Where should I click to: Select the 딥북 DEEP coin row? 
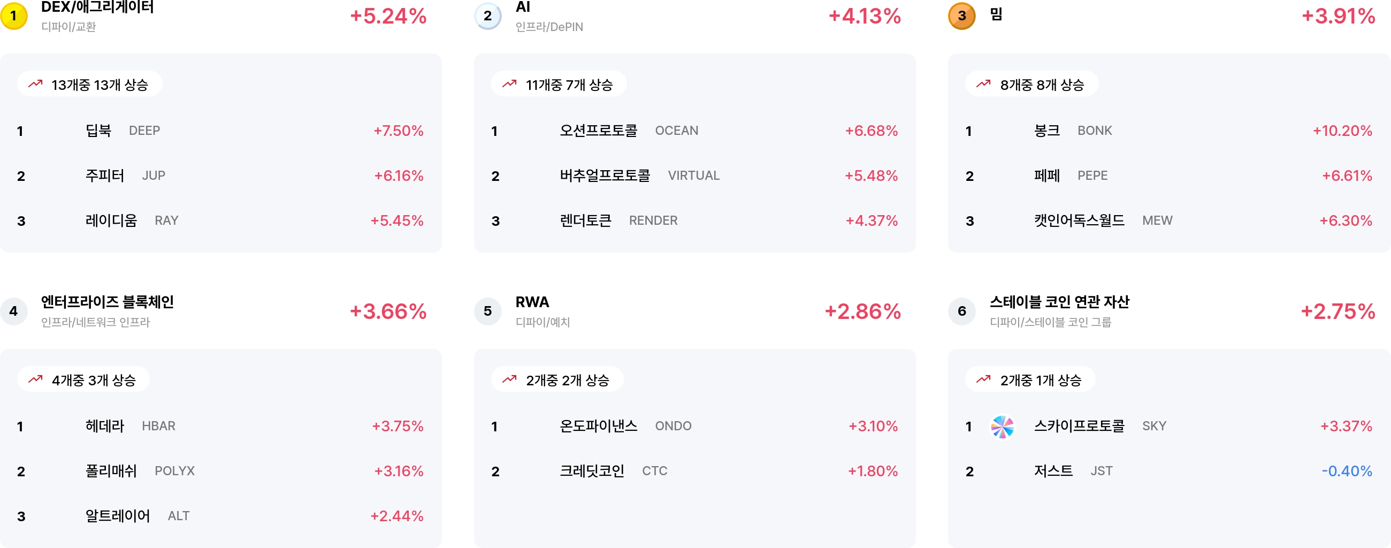(220, 131)
